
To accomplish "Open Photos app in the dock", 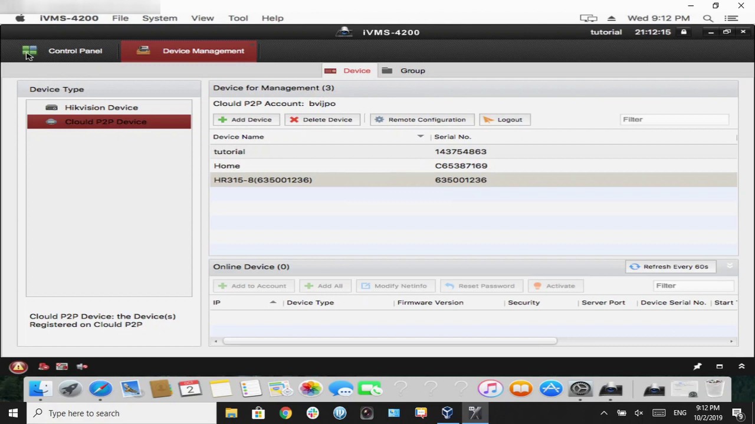I will [310, 389].
